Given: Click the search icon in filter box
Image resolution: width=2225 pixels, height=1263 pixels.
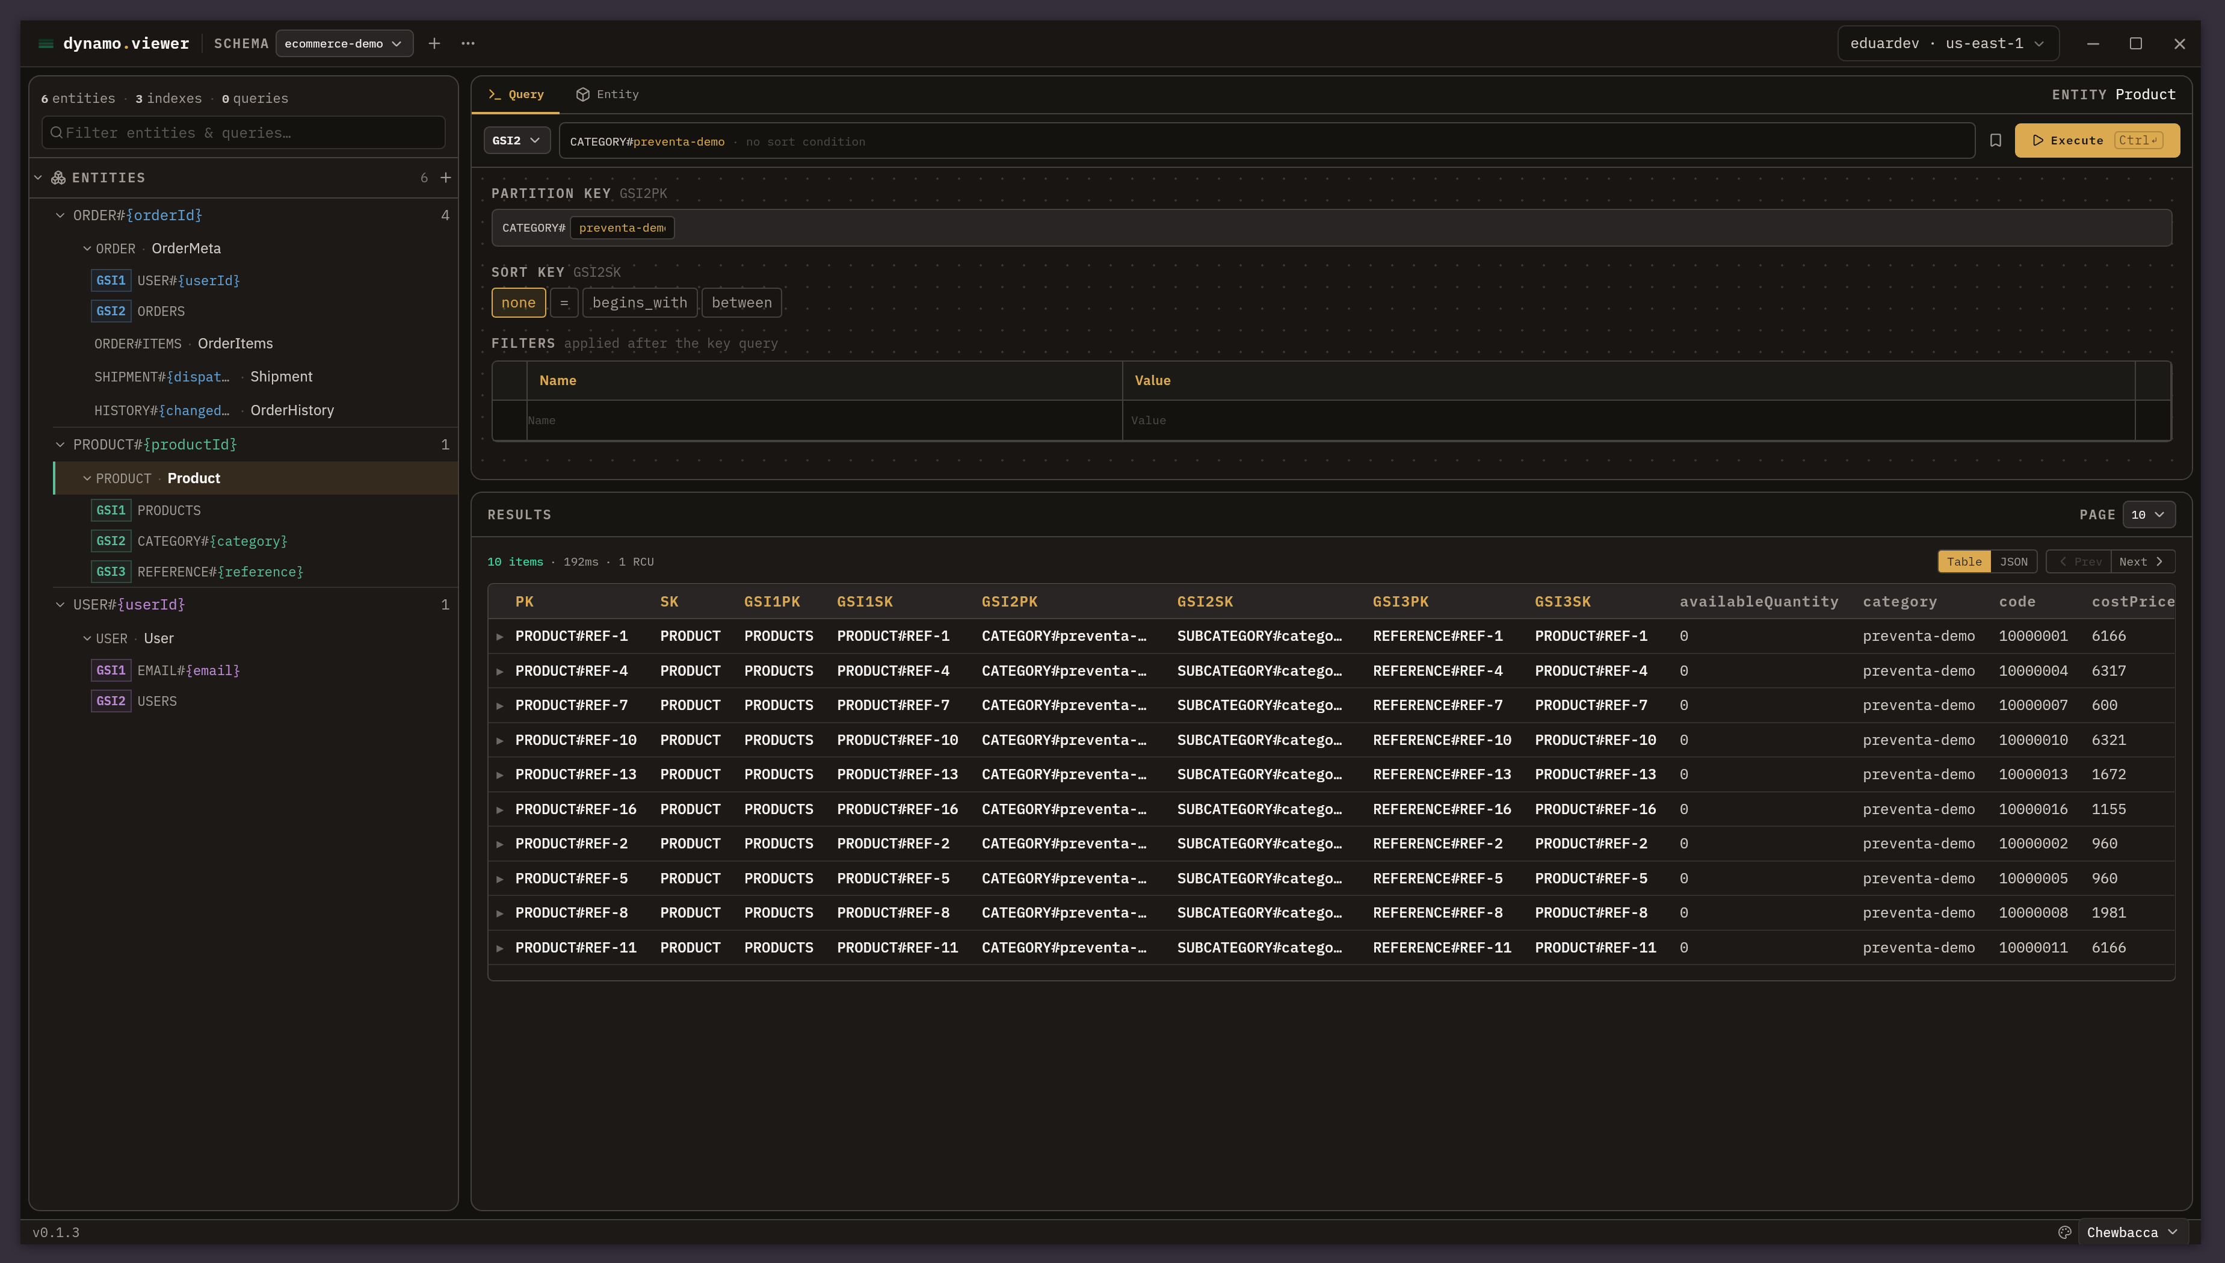Looking at the screenshot, I should (x=57, y=133).
